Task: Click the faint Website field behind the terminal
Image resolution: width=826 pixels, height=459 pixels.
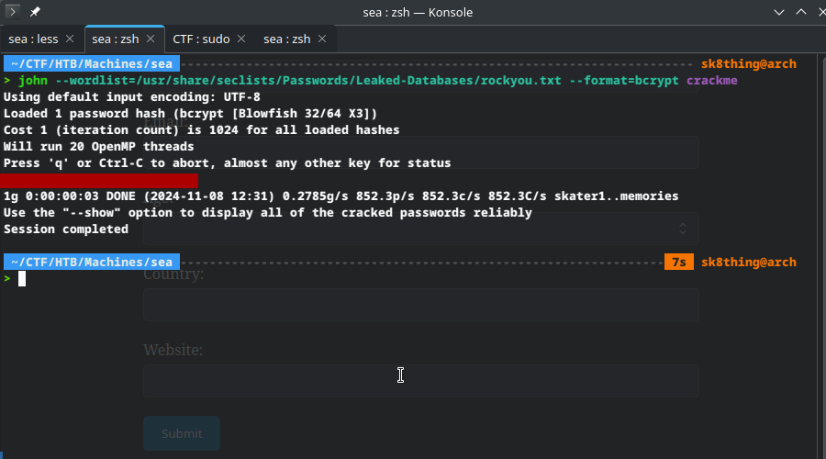Action: tap(420, 380)
